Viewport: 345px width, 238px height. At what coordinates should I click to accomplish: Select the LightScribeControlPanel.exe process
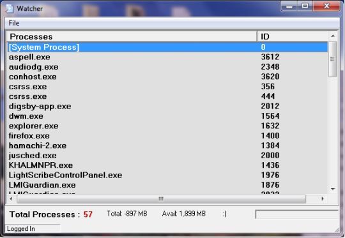tap(167, 175)
